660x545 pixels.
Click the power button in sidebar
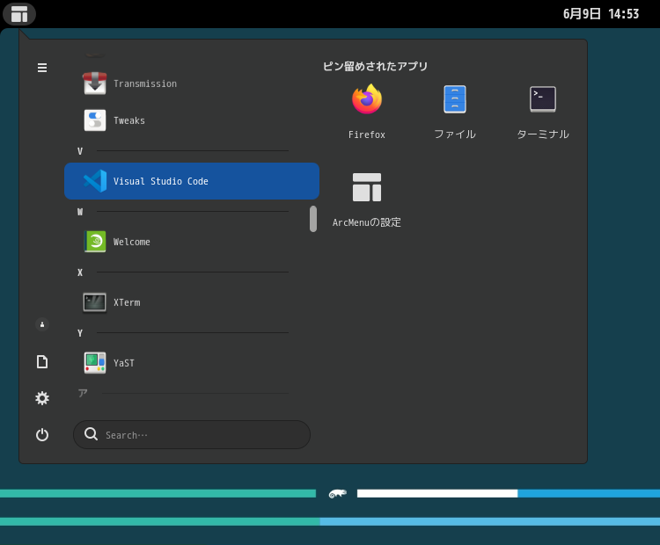click(42, 435)
